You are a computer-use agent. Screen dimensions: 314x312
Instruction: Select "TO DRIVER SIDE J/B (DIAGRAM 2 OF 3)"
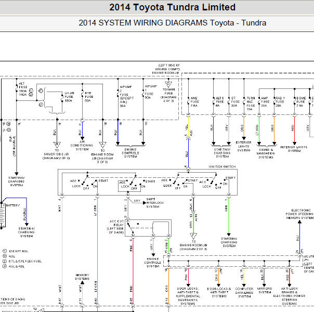pyautogui.click(x=56, y=154)
